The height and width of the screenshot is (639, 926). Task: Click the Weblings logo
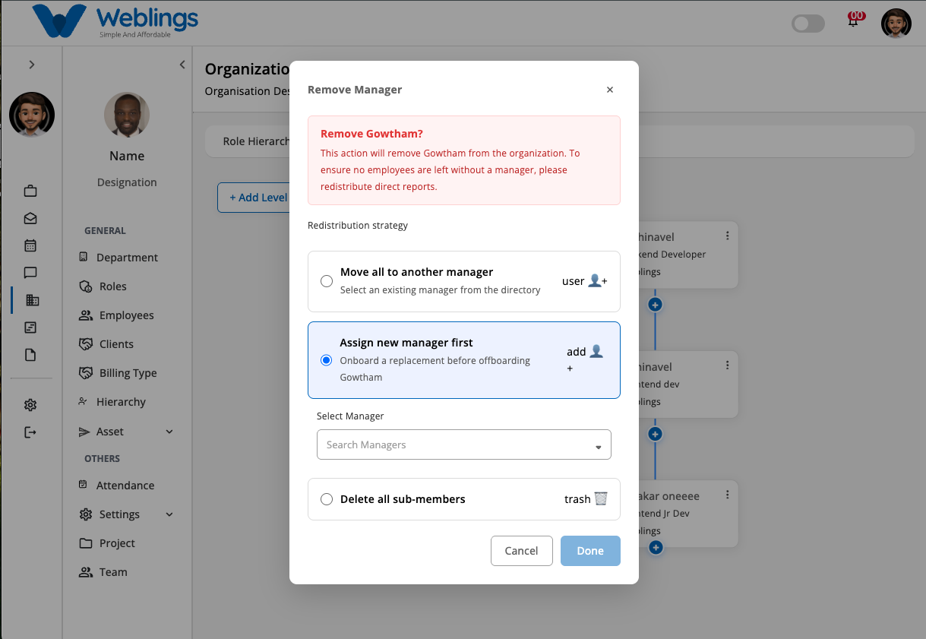115,21
